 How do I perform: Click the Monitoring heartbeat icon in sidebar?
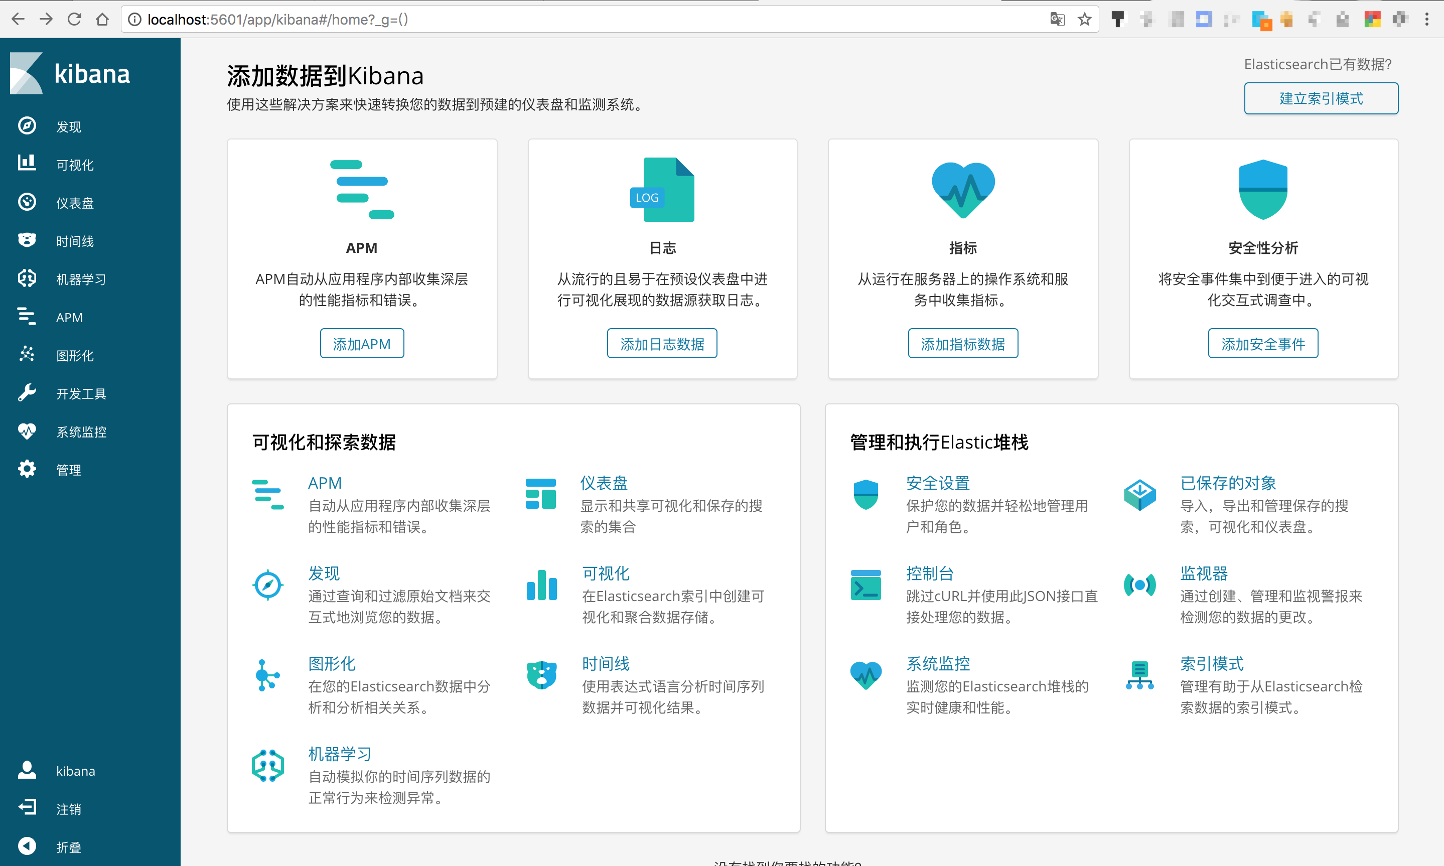pyautogui.click(x=27, y=431)
